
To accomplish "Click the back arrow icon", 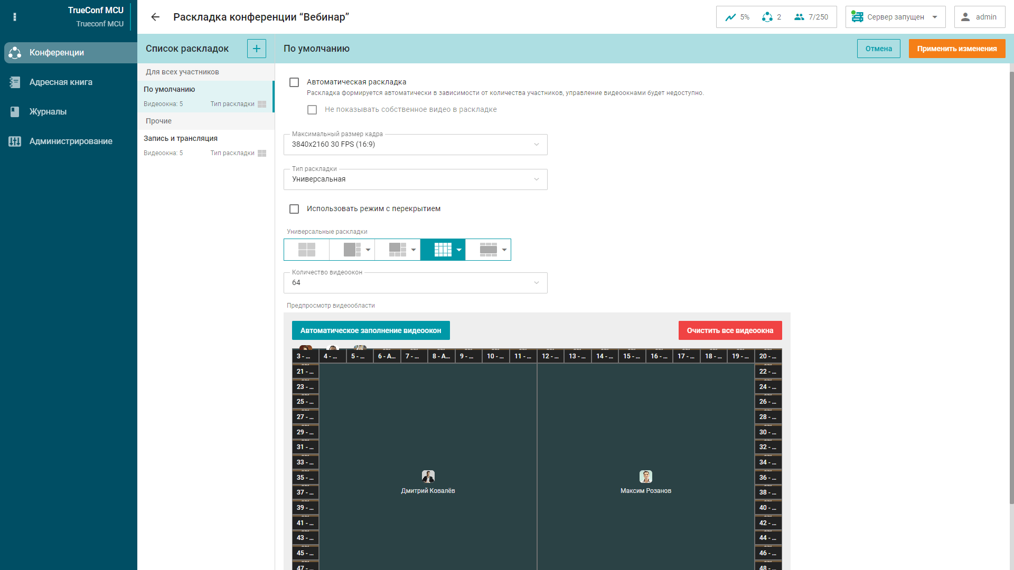I will point(155,17).
